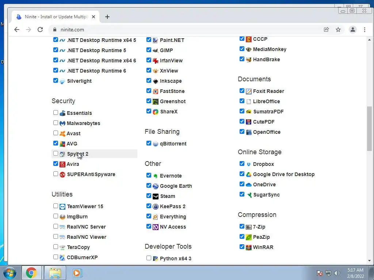
Task: Click the Python x64 3 icon
Action: click(156, 259)
